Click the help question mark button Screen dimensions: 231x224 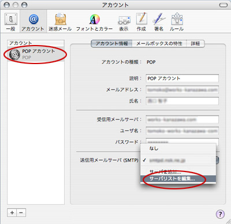point(220,214)
